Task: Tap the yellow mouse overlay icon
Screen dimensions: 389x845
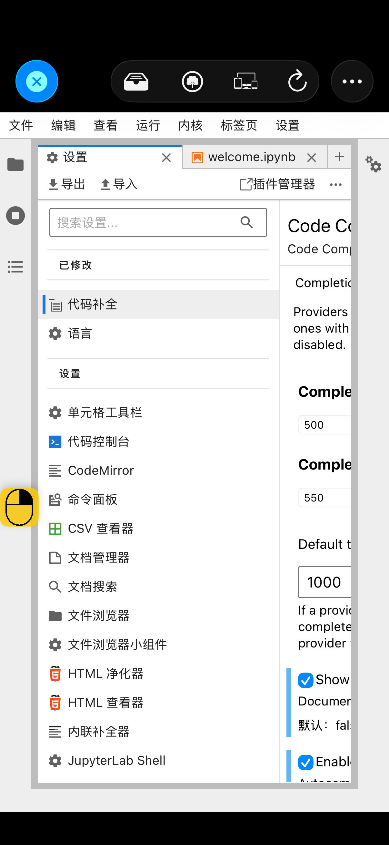Action: (x=19, y=507)
